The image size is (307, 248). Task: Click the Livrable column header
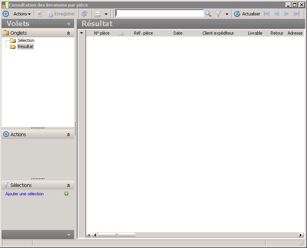point(255,33)
